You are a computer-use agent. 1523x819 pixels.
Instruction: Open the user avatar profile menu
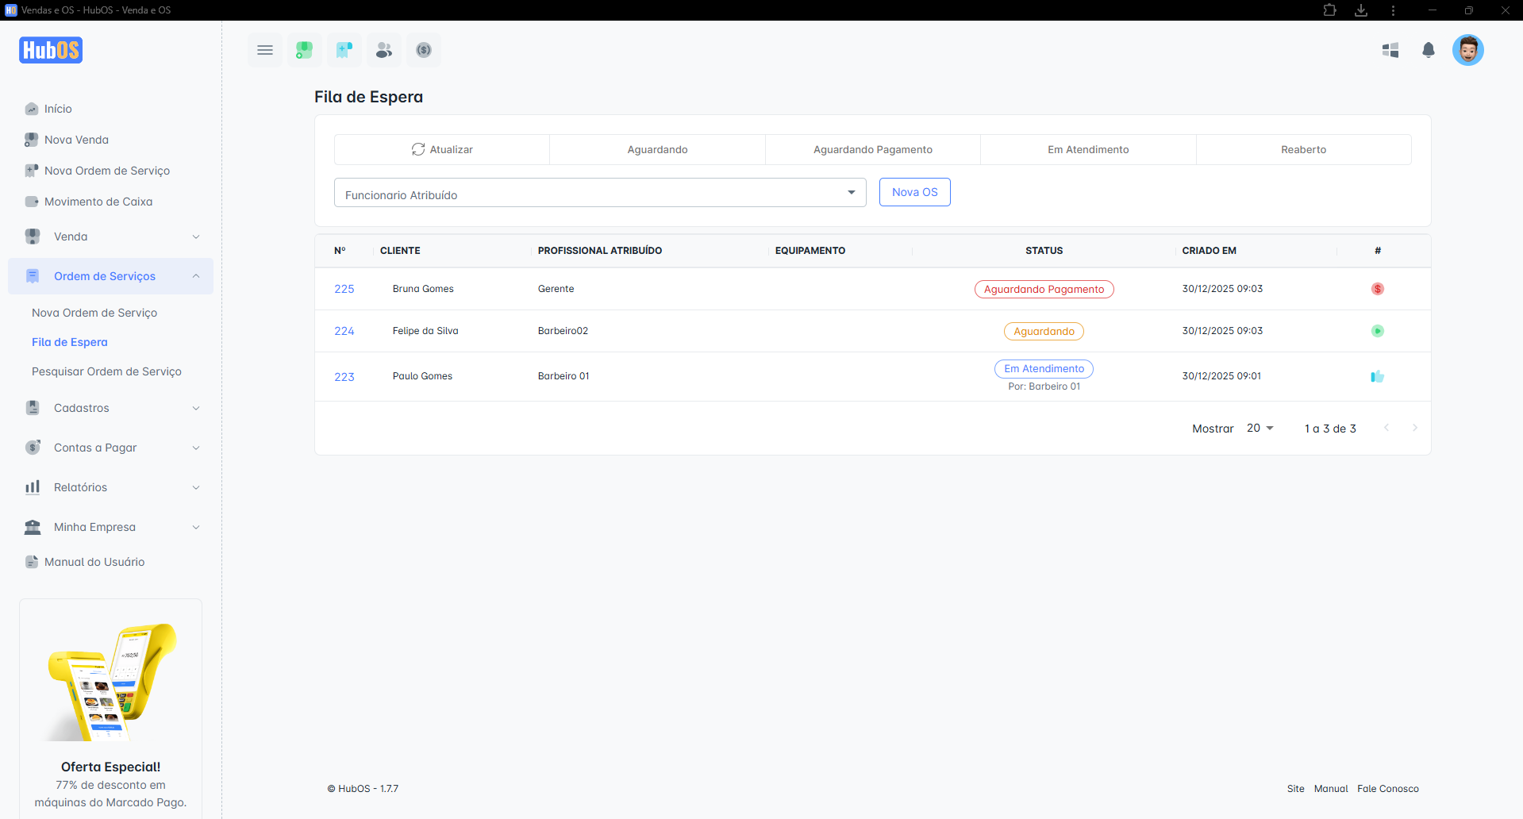point(1467,50)
